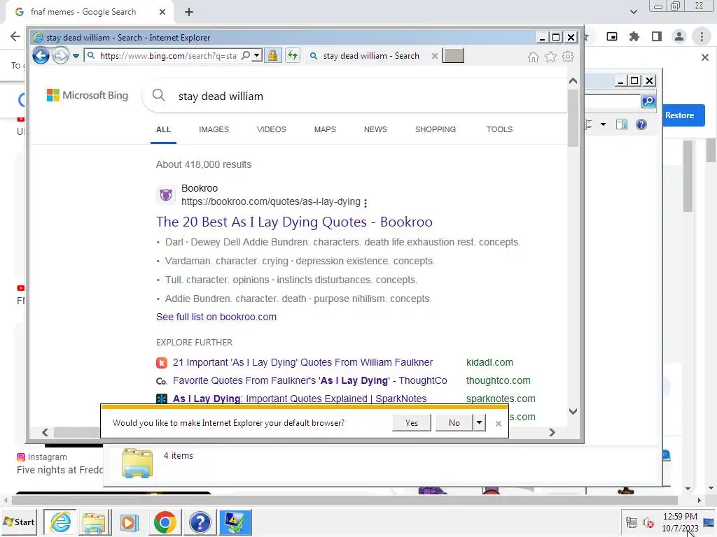This screenshot has width=717, height=537.
Task: Click the security lock icon
Action: (272, 56)
